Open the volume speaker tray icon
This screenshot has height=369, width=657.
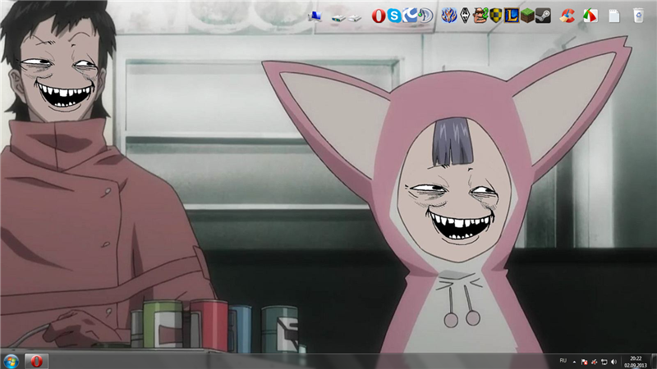pyautogui.click(x=613, y=362)
